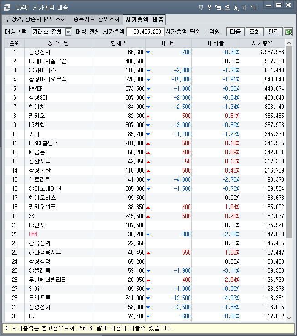The width and height of the screenshot is (297, 336).
Task: Select 현대모비스 in the list
Action: pyautogui.click(x=42, y=198)
